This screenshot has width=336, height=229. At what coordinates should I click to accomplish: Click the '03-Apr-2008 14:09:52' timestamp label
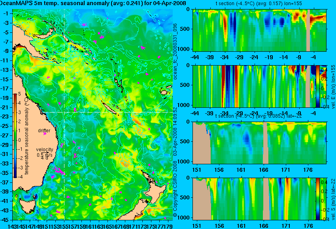point(175,131)
